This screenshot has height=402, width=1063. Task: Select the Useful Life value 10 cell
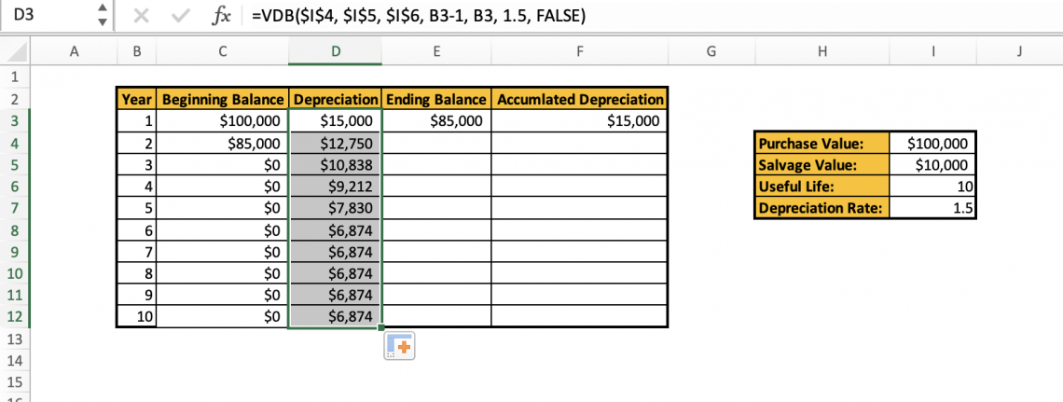tap(933, 187)
